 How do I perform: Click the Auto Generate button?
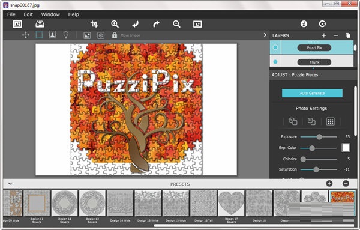pyautogui.click(x=312, y=93)
